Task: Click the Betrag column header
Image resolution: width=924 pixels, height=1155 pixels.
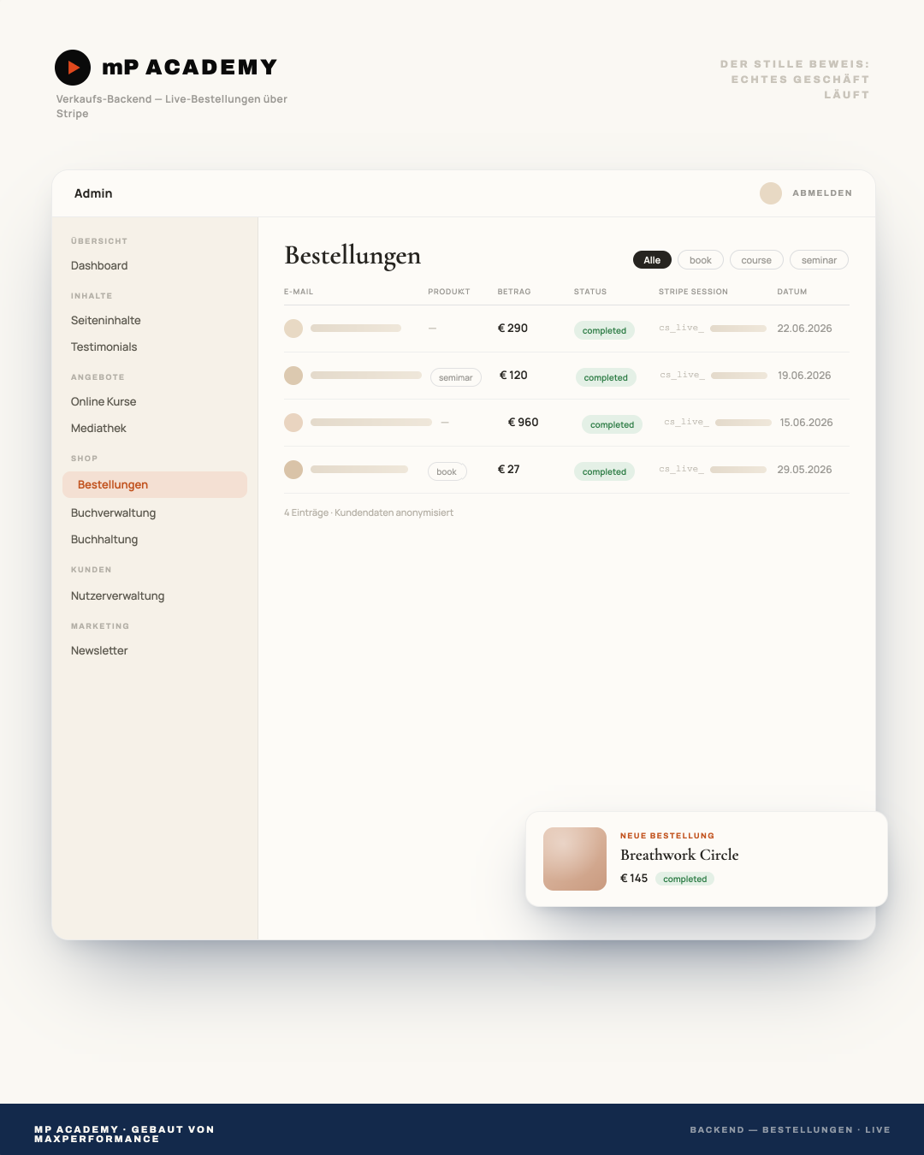Action: [514, 292]
